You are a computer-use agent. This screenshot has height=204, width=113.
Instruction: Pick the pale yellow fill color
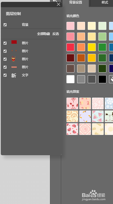92,37
